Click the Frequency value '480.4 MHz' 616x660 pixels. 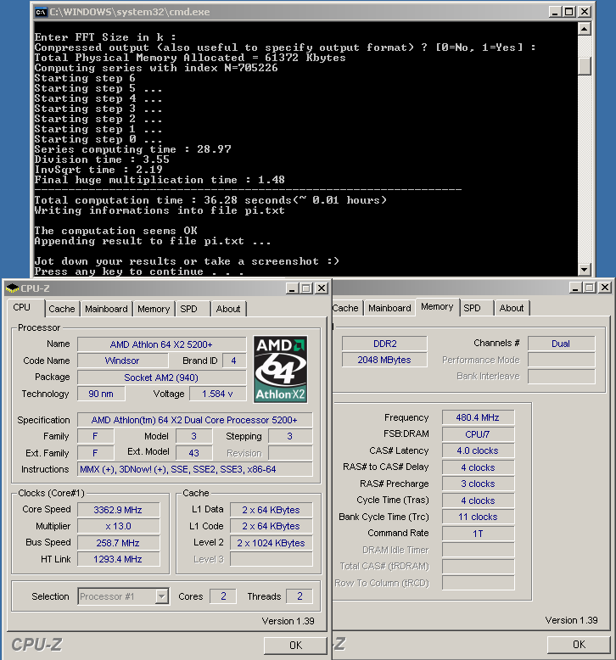478,417
